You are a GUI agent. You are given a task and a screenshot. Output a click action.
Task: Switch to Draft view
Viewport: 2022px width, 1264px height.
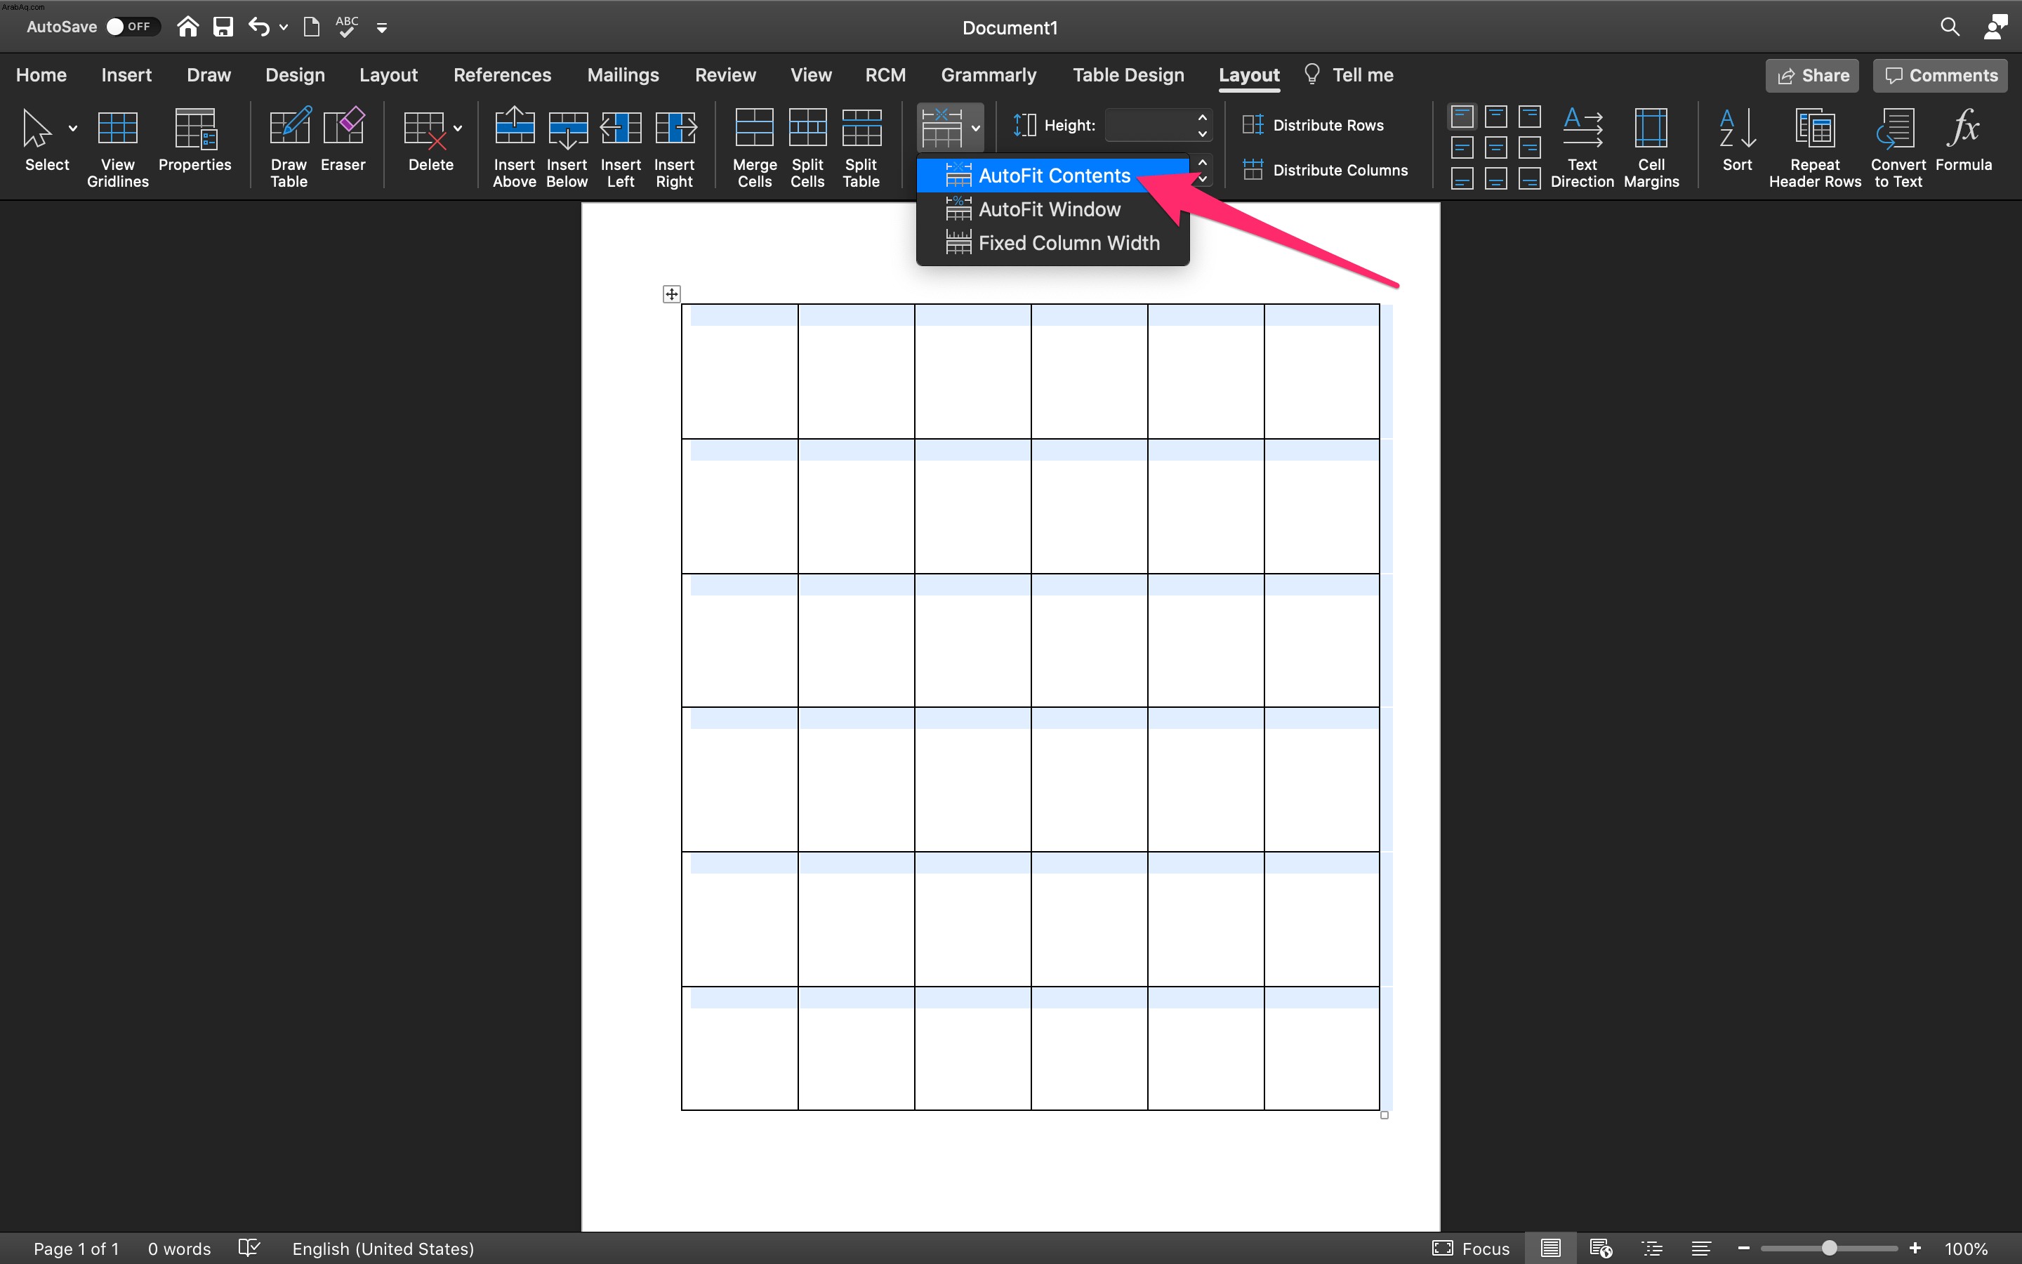point(1701,1248)
